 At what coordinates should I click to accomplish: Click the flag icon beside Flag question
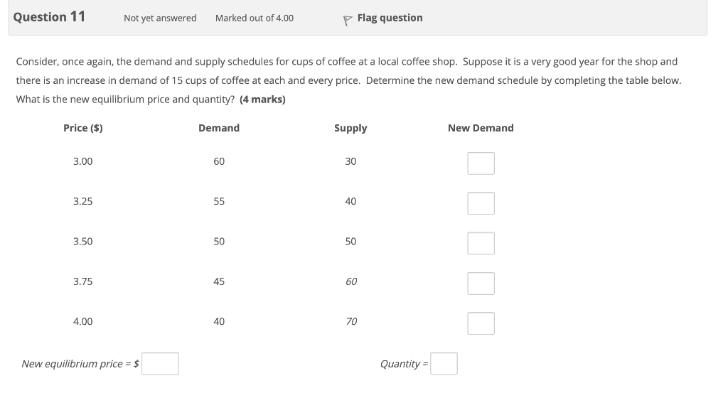(347, 21)
